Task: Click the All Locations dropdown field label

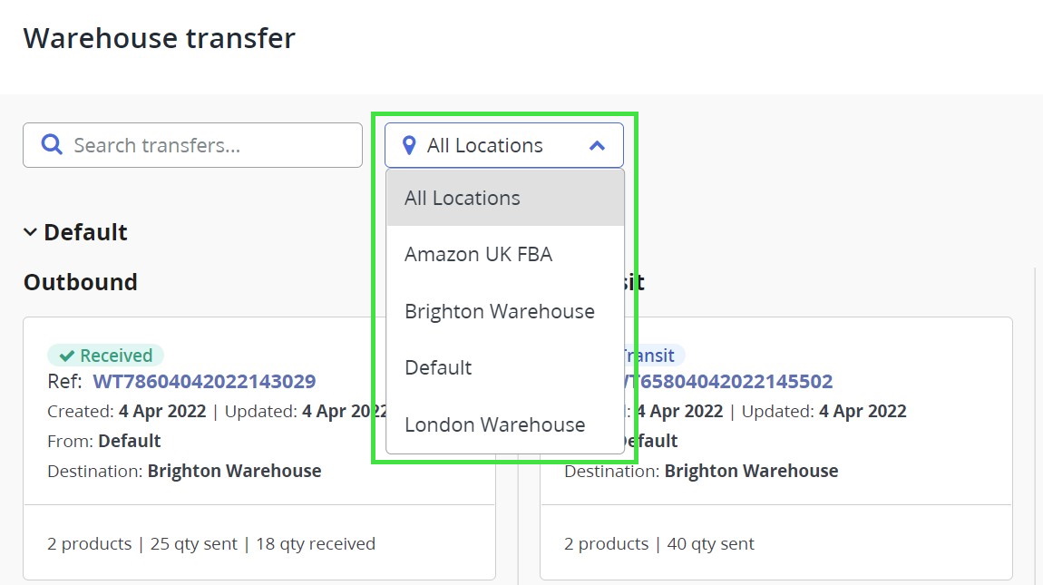Action: pos(484,145)
